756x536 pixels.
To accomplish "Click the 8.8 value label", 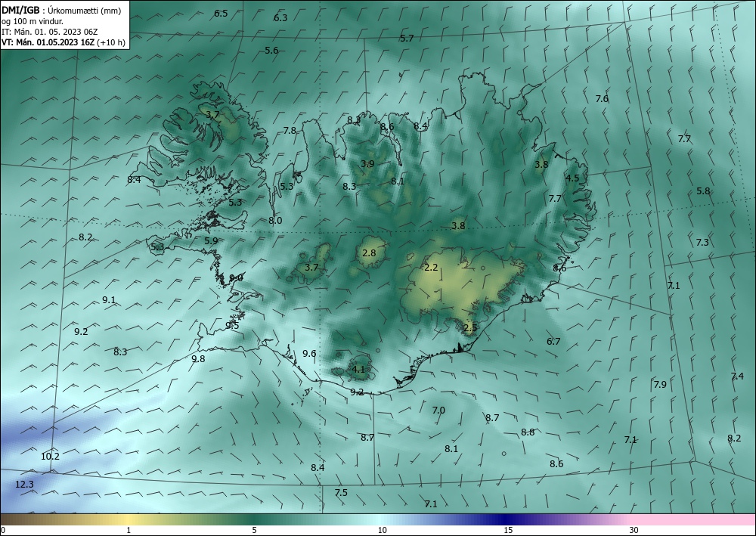I will click(x=528, y=432).
